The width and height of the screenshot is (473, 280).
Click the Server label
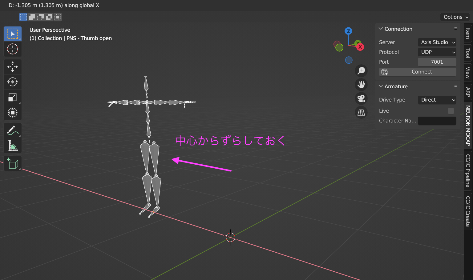(387, 42)
